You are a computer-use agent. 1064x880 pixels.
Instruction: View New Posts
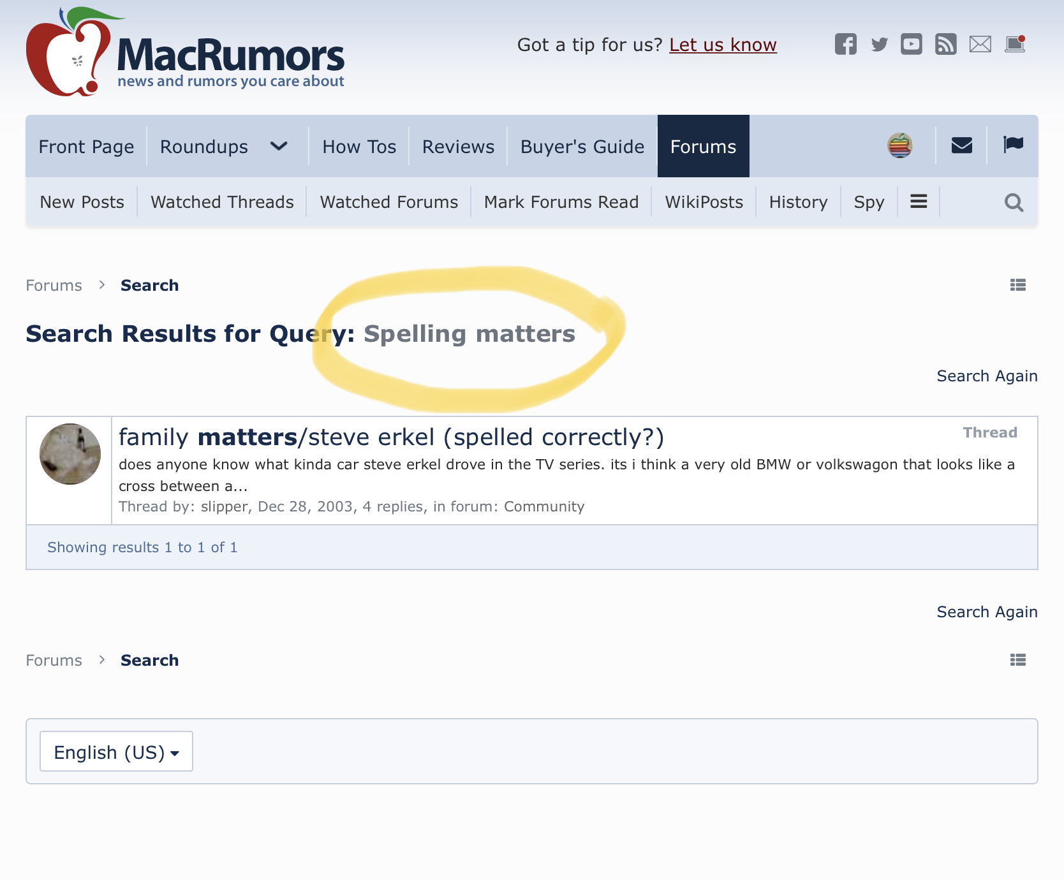82,202
